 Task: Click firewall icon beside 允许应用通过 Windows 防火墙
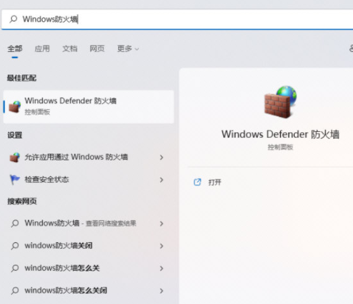click(x=15, y=157)
